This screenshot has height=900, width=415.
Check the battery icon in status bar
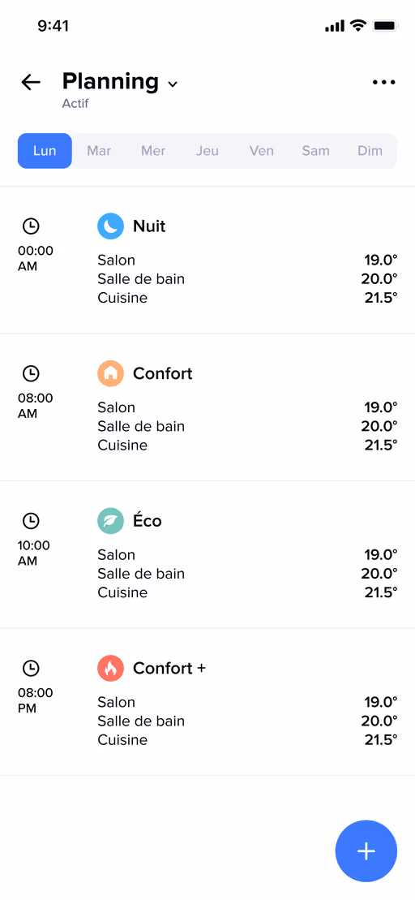[x=385, y=26]
